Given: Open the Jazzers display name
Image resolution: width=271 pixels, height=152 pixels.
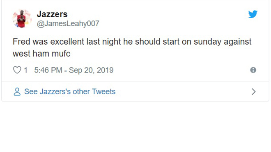Looking at the screenshot, I should [52, 14].
